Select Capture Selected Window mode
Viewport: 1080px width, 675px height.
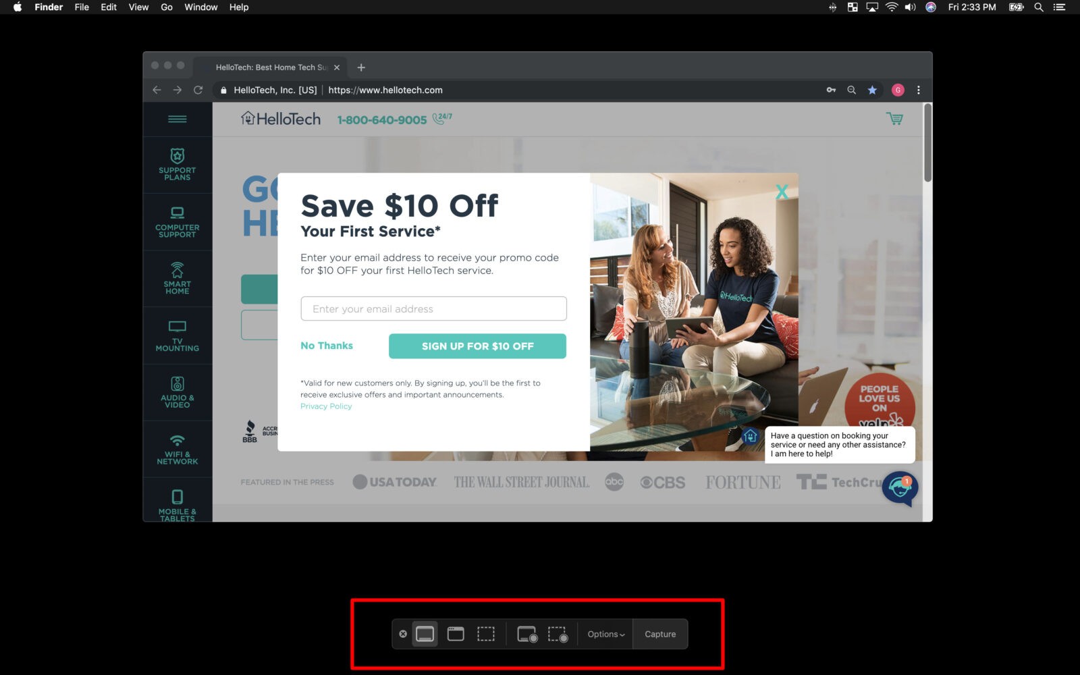coord(456,634)
